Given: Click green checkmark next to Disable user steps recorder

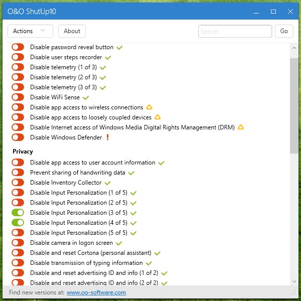Looking at the screenshot, I should (108, 58).
